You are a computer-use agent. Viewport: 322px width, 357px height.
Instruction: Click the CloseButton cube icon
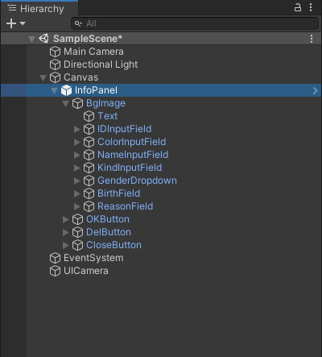[77, 245]
